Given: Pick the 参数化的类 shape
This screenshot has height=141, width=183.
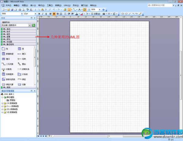Looking at the screenshot, I should [x=9, y=79].
